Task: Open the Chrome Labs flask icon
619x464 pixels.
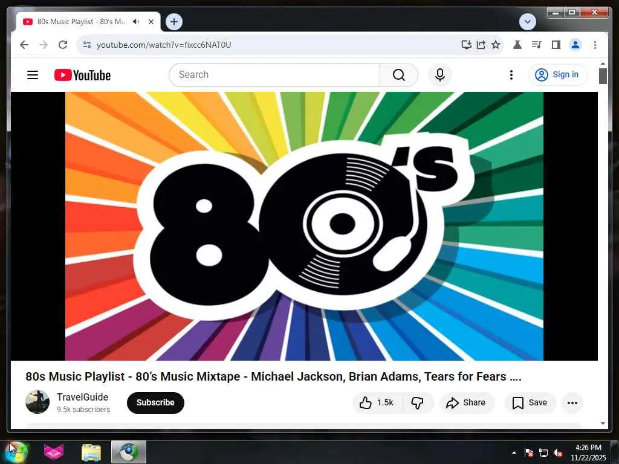Action: pyautogui.click(x=517, y=45)
